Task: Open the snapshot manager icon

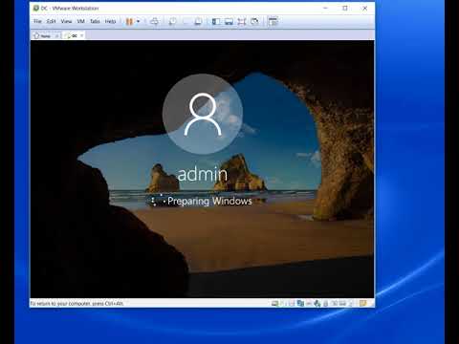Action: (198, 21)
